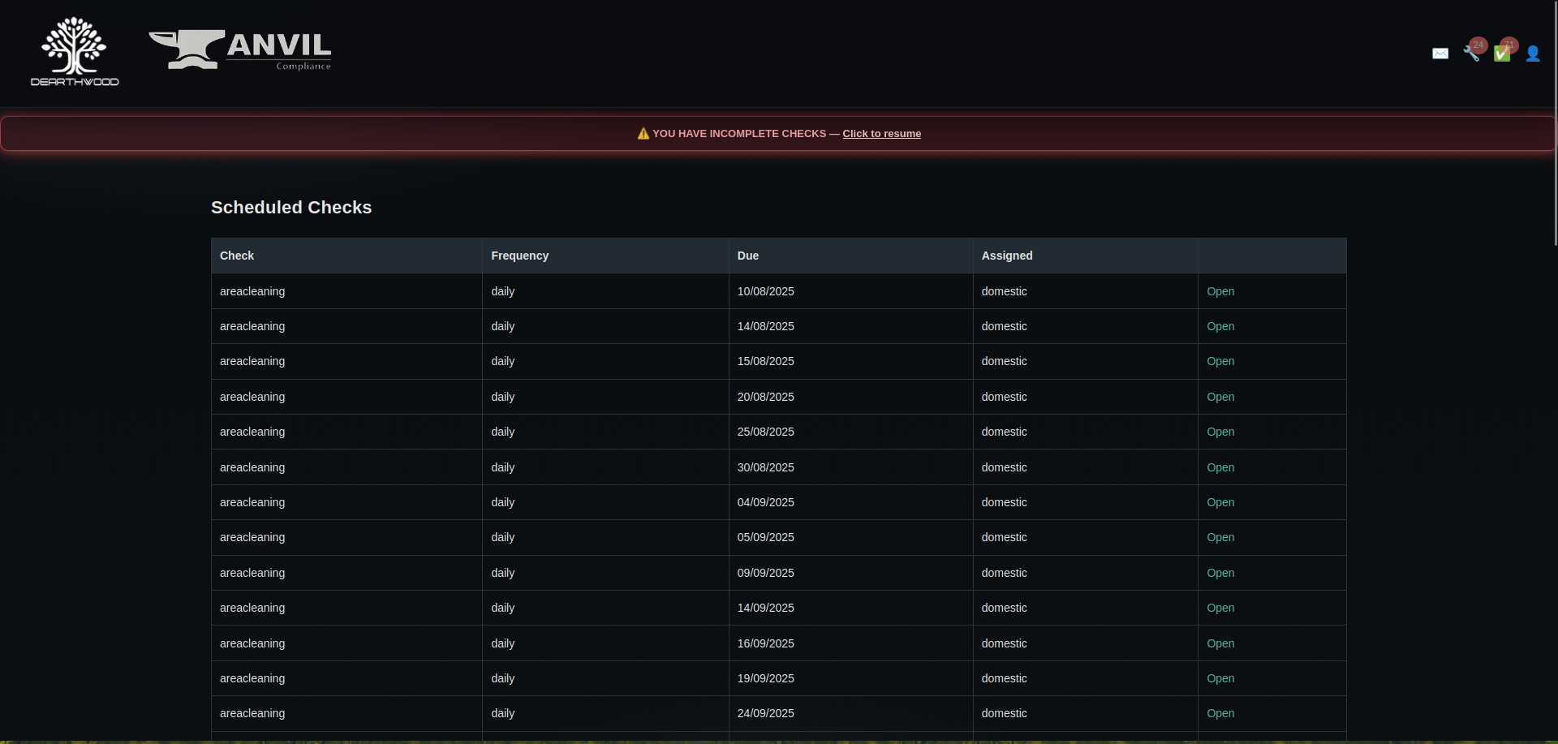Open the check due 04/09/2025

tap(1220, 502)
